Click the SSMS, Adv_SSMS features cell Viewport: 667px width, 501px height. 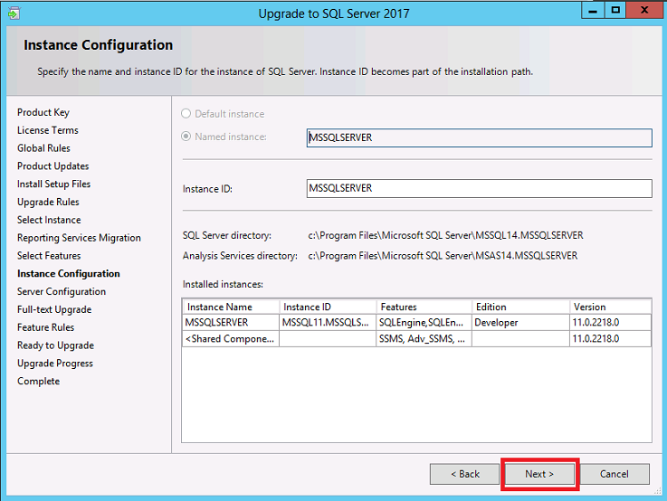(x=424, y=339)
